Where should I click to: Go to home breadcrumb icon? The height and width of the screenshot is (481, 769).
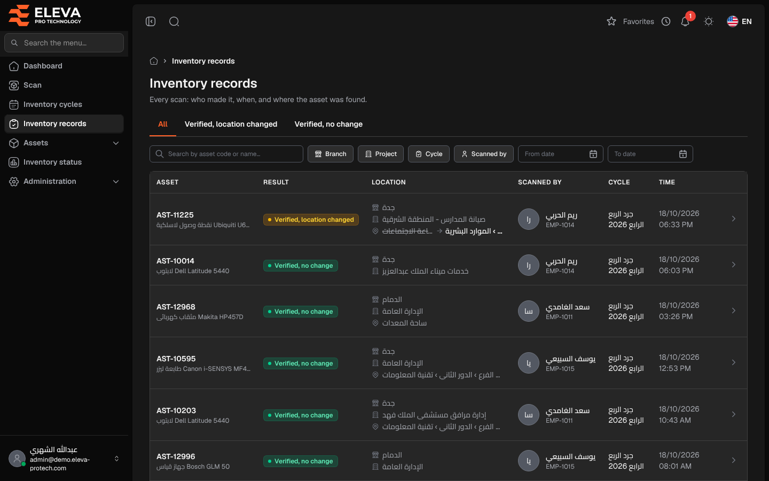pyautogui.click(x=154, y=61)
